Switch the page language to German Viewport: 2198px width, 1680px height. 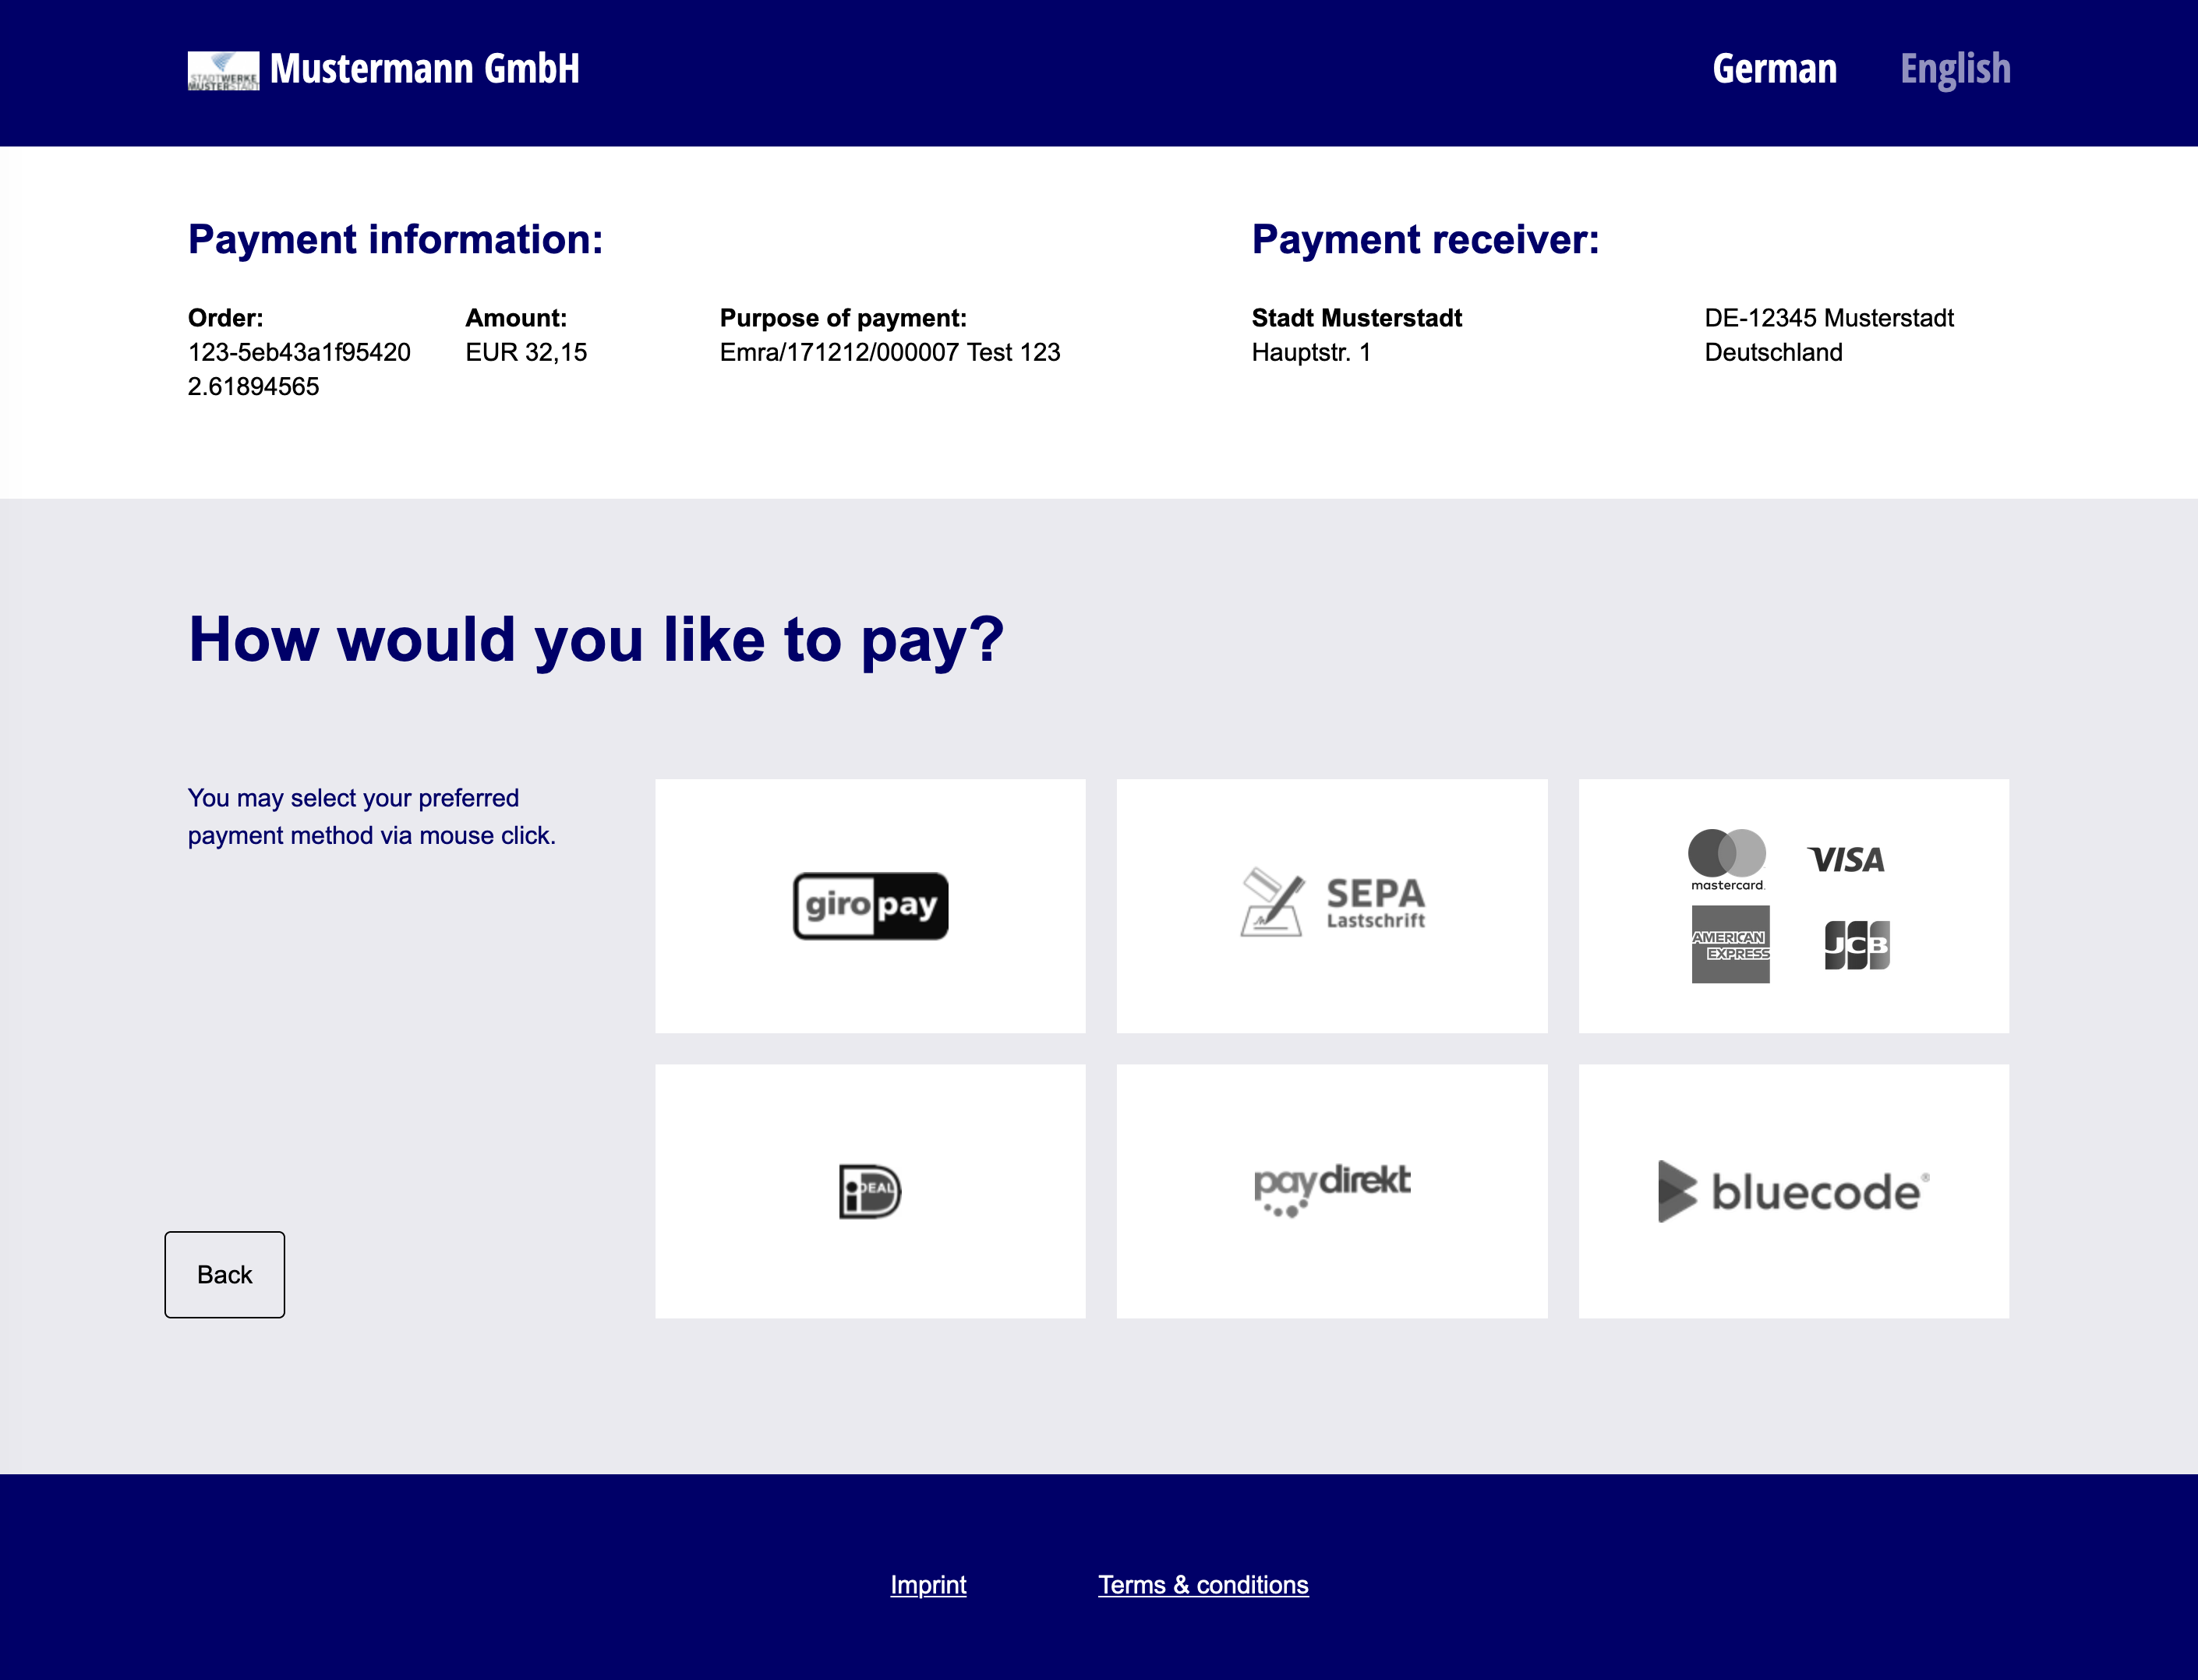(1775, 69)
